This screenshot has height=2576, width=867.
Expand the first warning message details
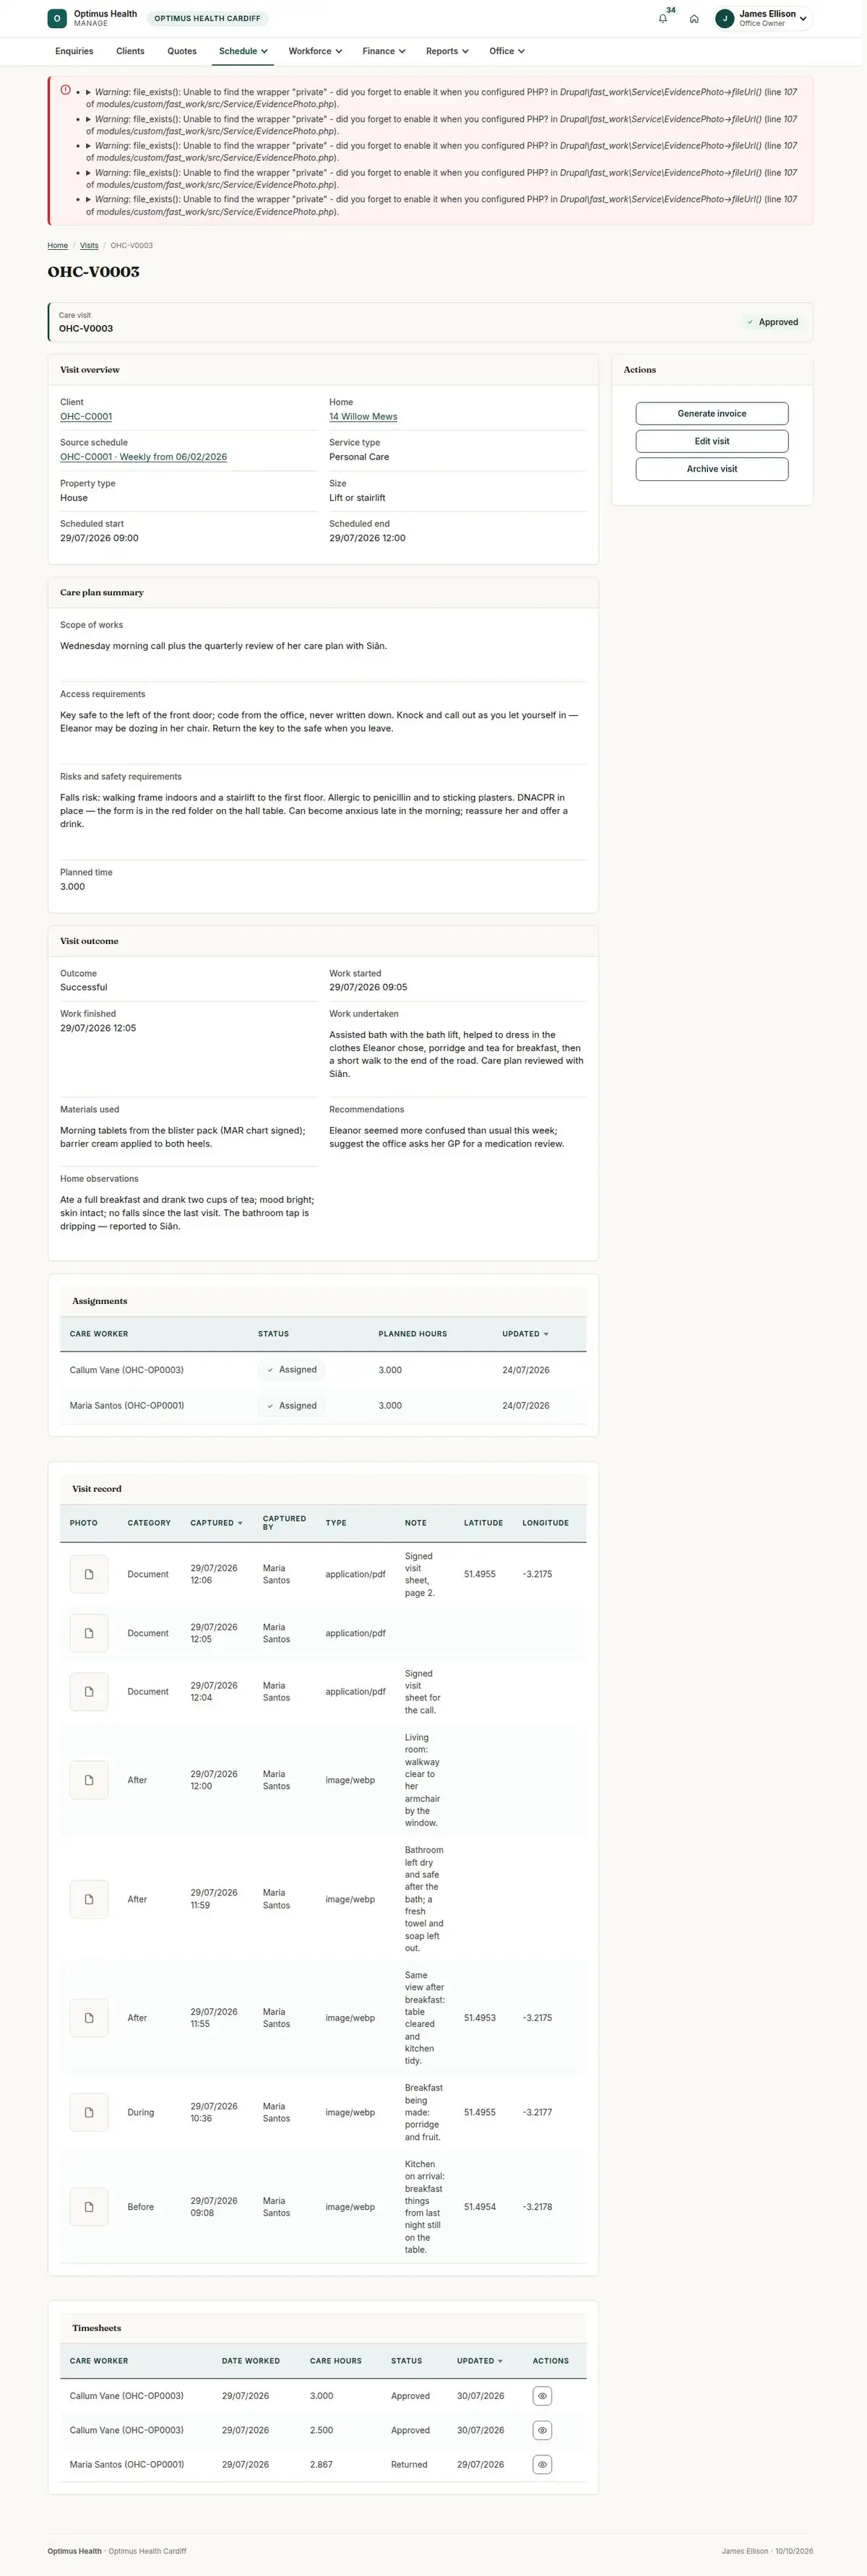(89, 92)
